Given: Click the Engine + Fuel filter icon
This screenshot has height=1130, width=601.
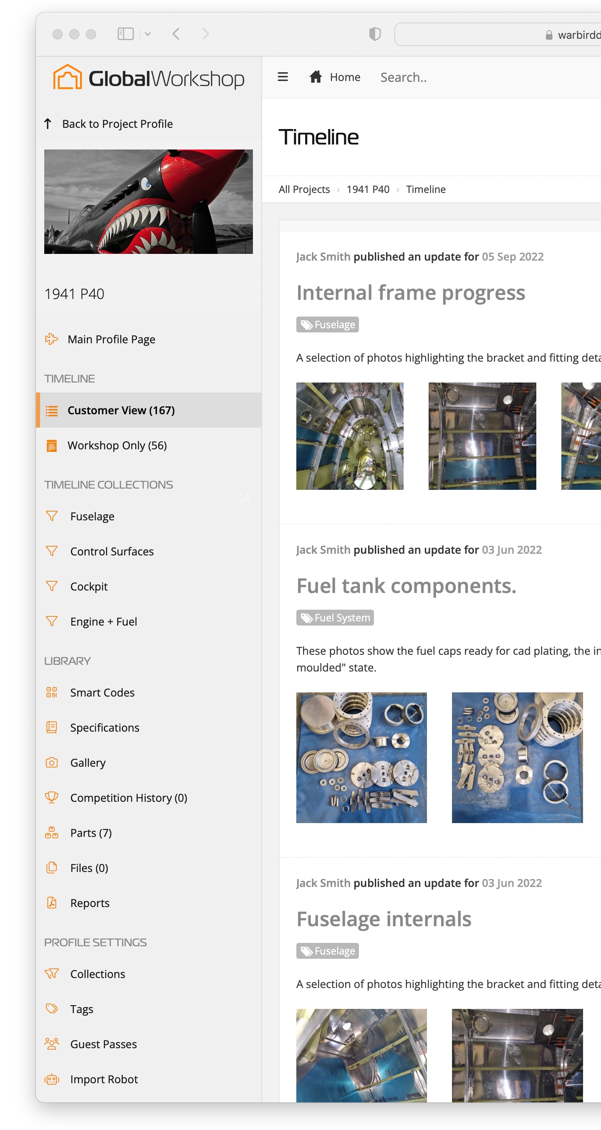Looking at the screenshot, I should click(52, 621).
